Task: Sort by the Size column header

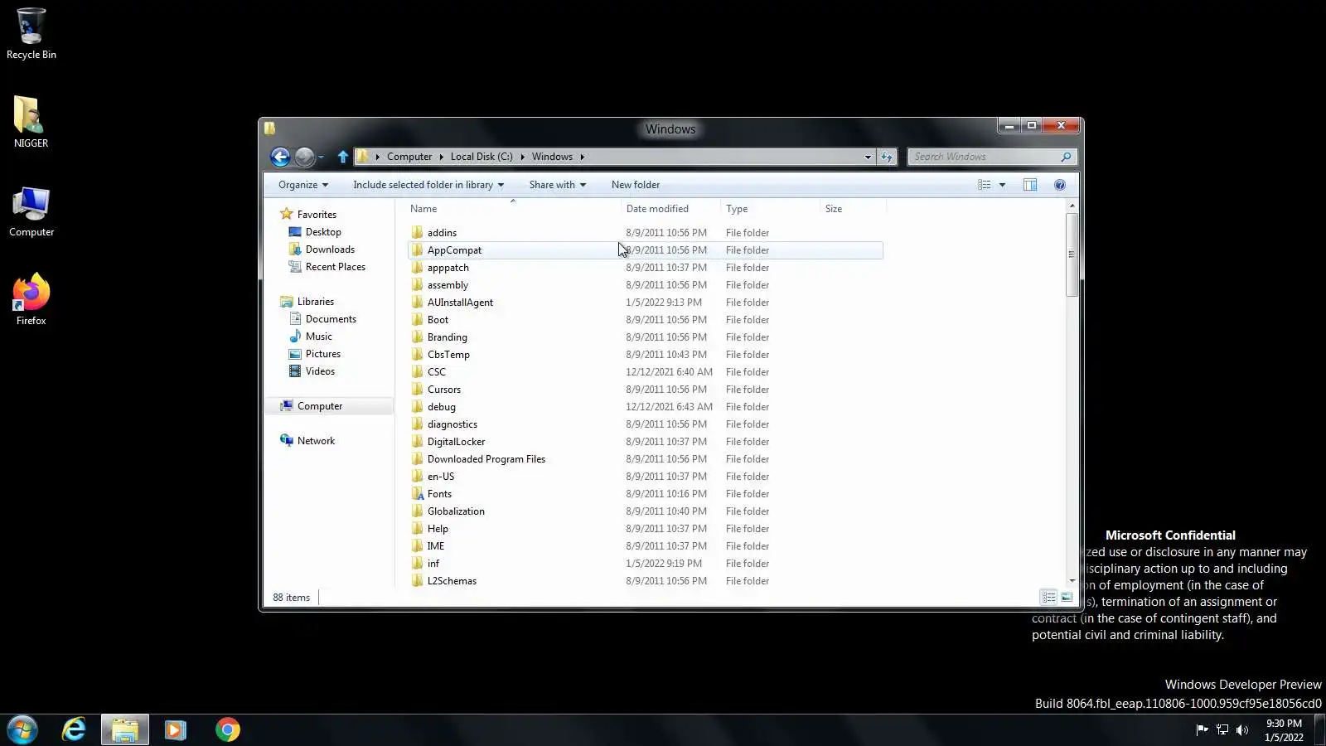Action: click(x=853, y=209)
